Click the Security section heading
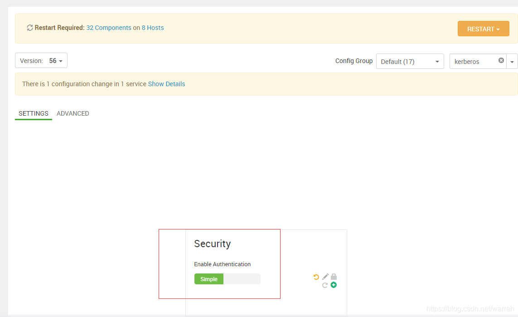Screen dimensions: 518x317 click(213, 244)
